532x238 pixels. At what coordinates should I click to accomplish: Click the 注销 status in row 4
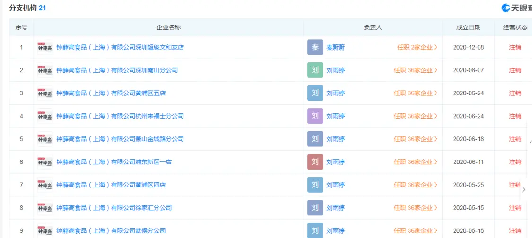click(515, 116)
